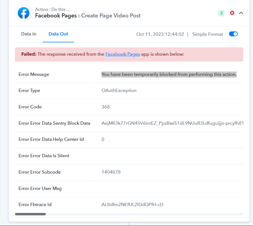Toggle the Simple Format switch
253x226 pixels.
(x=233, y=34)
